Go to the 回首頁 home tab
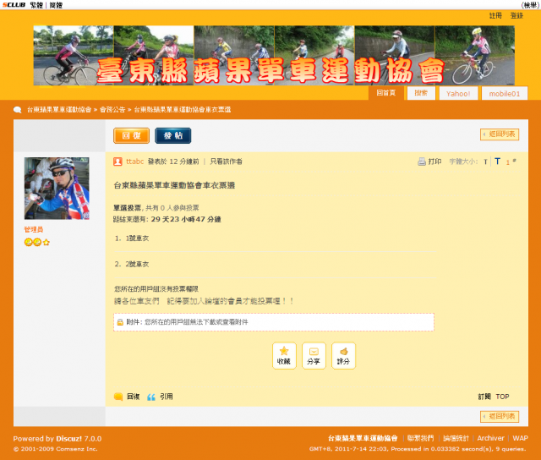 (x=385, y=93)
